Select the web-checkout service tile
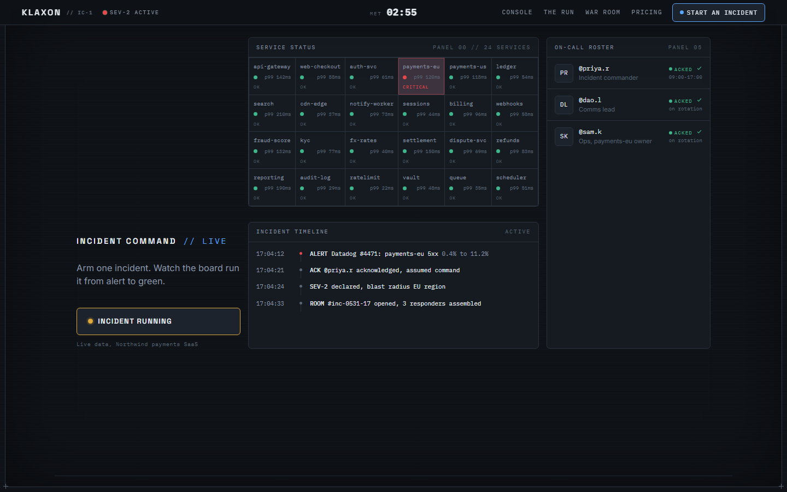 (320, 77)
